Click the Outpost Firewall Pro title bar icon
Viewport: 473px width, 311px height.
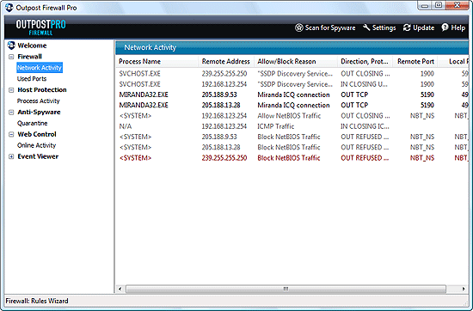click(9, 7)
